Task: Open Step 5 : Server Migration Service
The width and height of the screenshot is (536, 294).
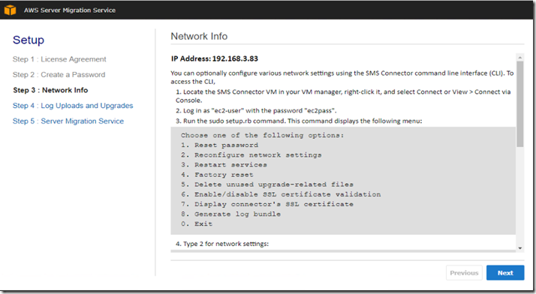Action: pos(68,121)
